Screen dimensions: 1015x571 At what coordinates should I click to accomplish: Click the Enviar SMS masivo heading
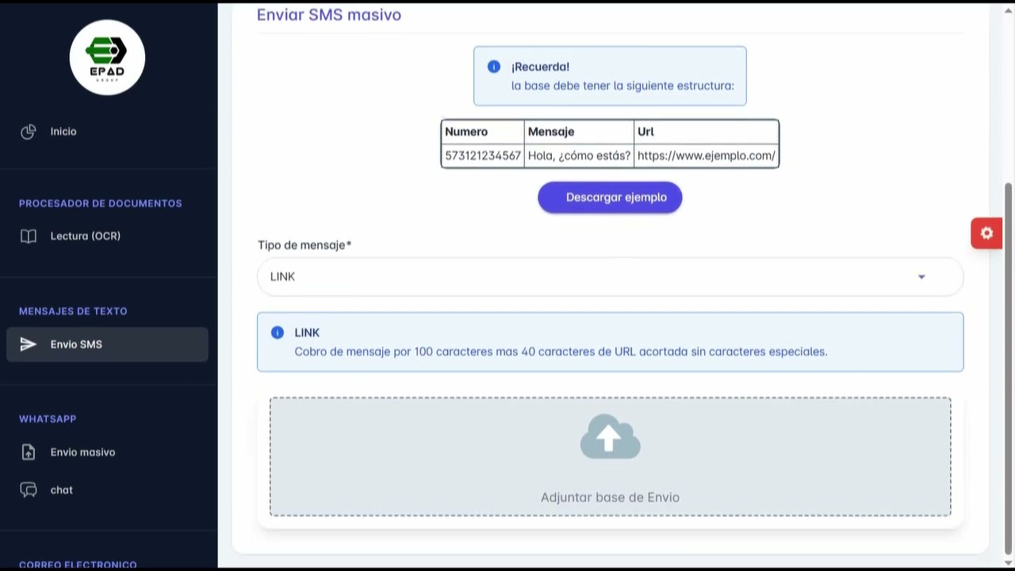click(329, 14)
